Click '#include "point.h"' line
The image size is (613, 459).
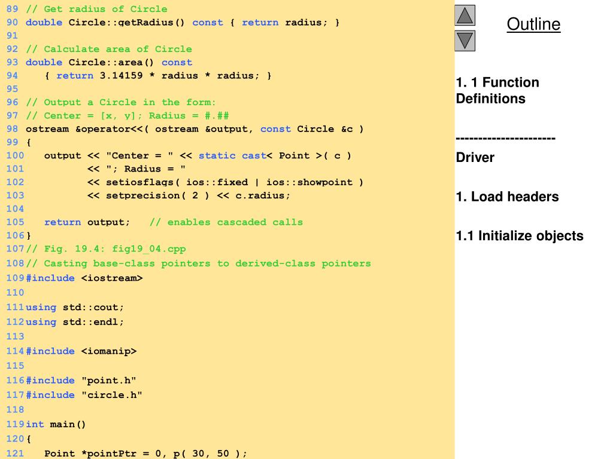(81, 381)
